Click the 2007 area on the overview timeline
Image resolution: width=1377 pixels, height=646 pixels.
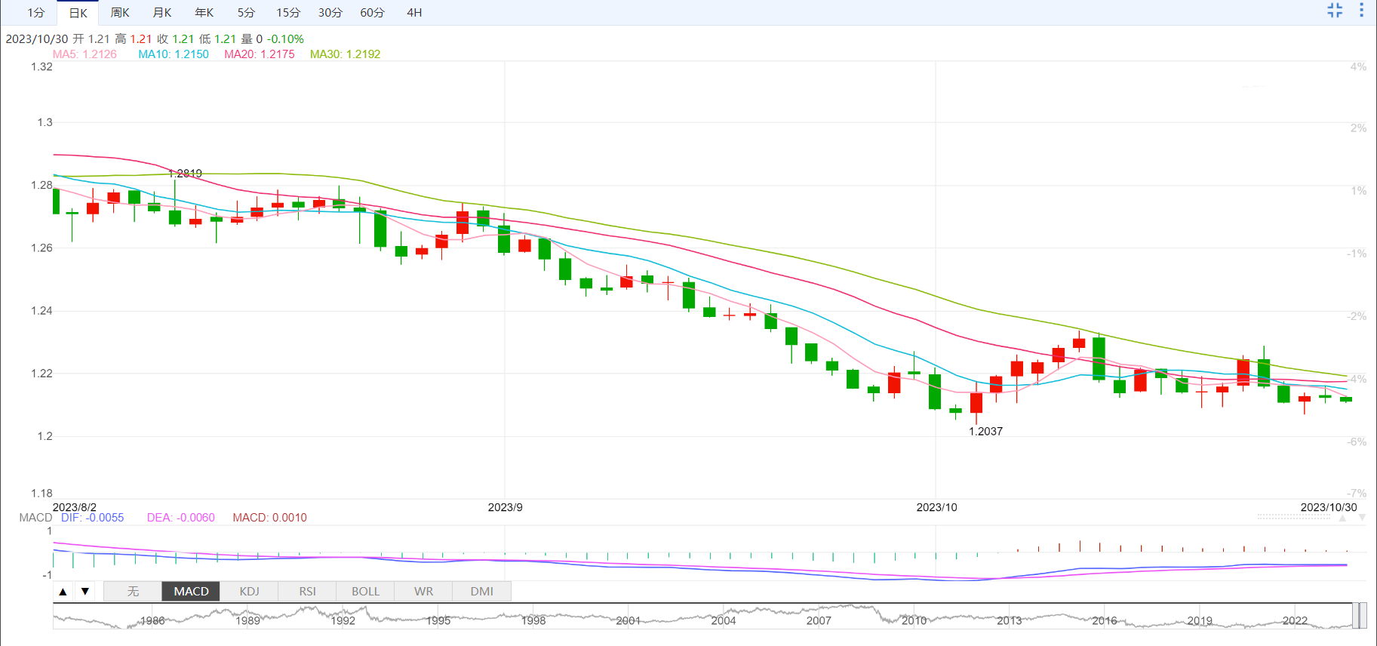tap(818, 619)
